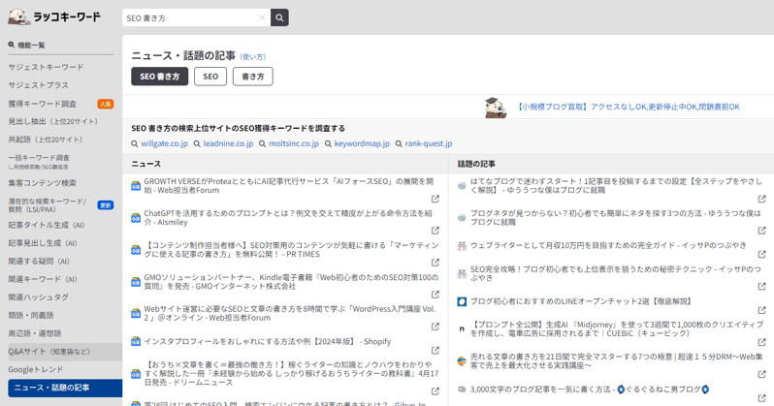Open 類語・同義語 in sidebar

[31, 315]
